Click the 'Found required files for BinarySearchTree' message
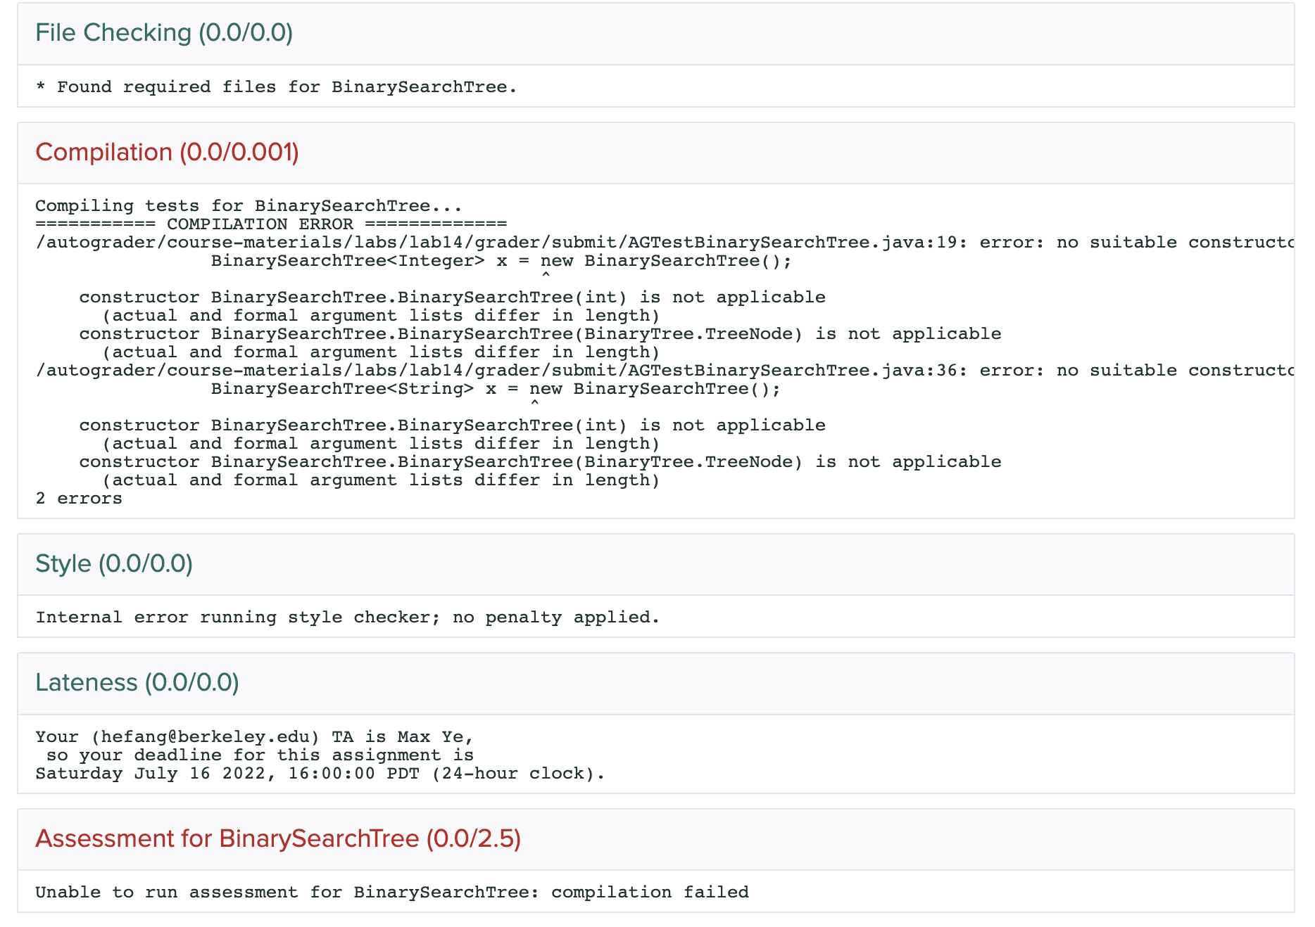Image resolution: width=1315 pixels, height=927 pixels. tap(276, 87)
